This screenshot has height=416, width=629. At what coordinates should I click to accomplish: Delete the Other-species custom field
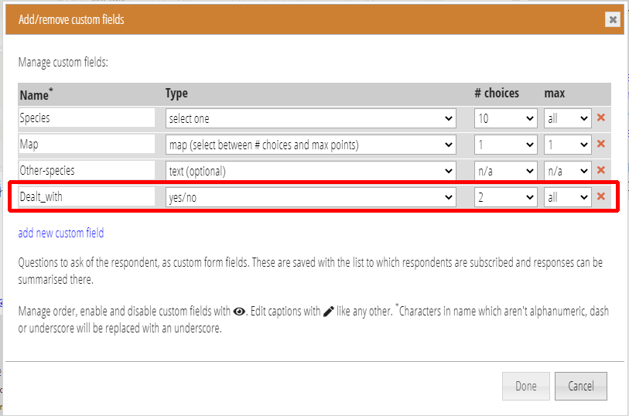(601, 170)
